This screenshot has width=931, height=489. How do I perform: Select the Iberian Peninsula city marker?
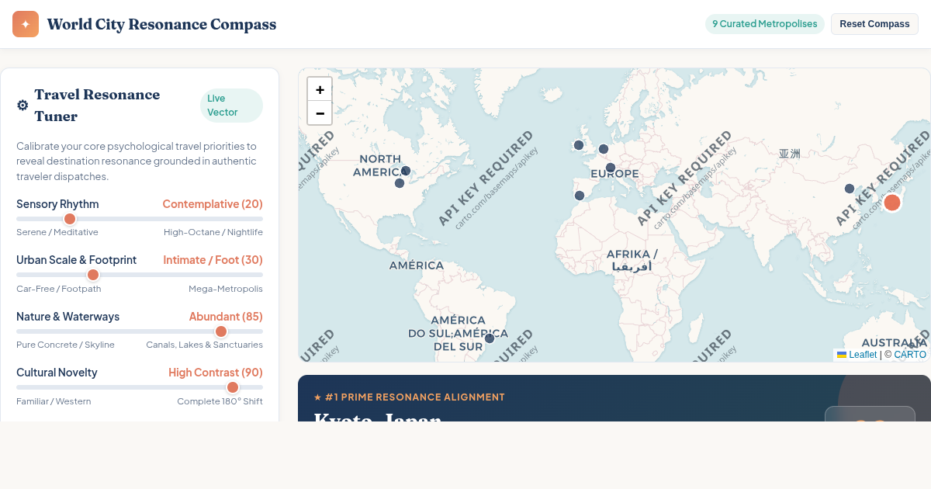(580, 196)
